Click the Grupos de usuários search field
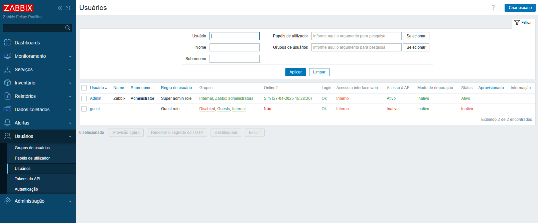The image size is (538, 223). [x=357, y=47]
